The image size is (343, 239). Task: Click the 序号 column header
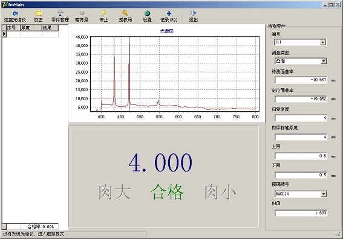click(x=13, y=28)
